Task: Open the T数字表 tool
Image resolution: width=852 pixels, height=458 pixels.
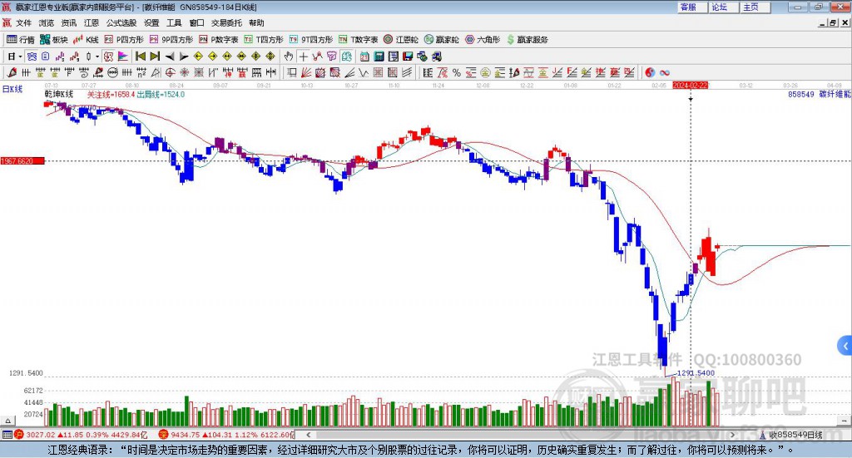Action: [x=358, y=40]
